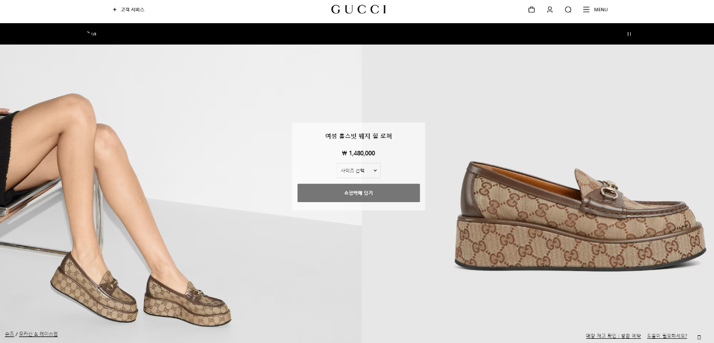Click the 쇼핑백에 담기 button

pyautogui.click(x=359, y=193)
